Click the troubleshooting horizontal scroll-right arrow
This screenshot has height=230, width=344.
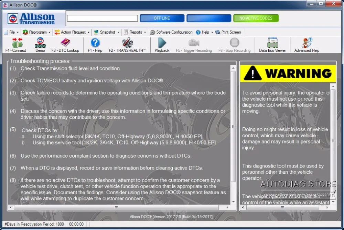[227, 207]
